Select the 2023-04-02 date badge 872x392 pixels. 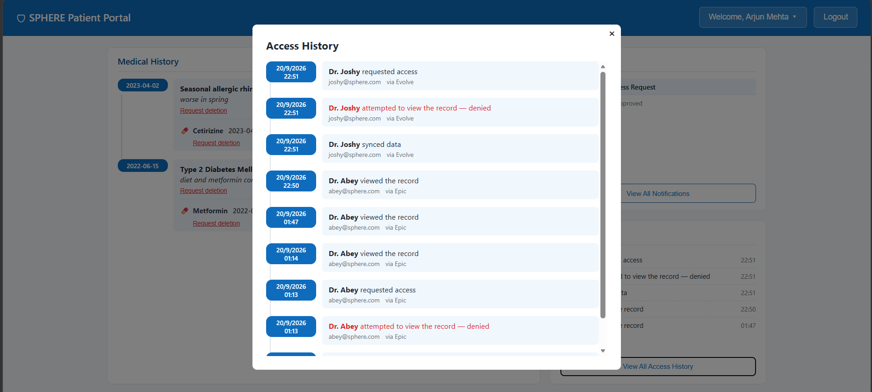pyautogui.click(x=143, y=85)
